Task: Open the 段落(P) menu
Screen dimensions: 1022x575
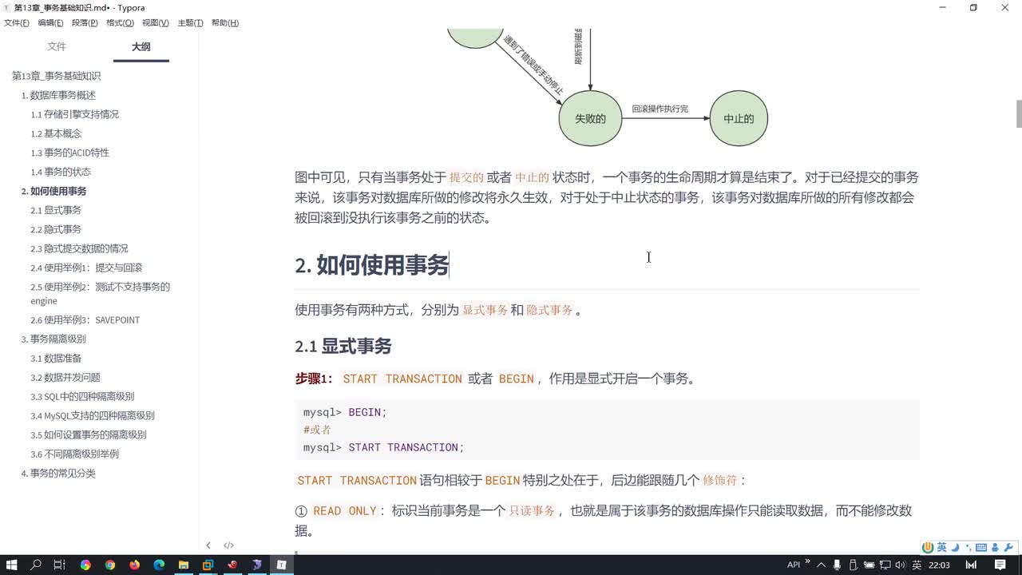Action: point(85,22)
